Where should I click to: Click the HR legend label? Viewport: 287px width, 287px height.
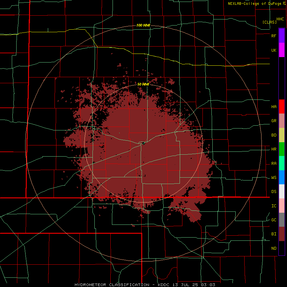tap(274, 149)
